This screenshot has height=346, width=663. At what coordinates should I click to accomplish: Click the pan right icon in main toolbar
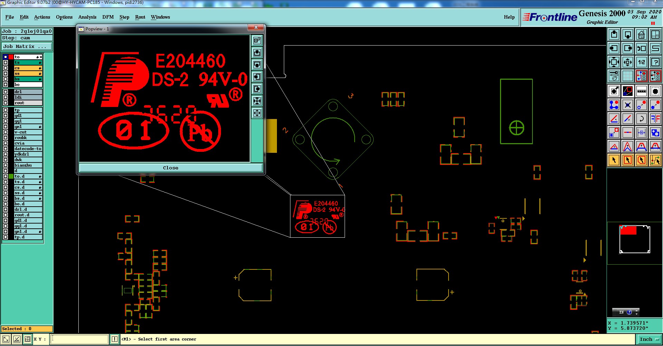[x=628, y=48]
